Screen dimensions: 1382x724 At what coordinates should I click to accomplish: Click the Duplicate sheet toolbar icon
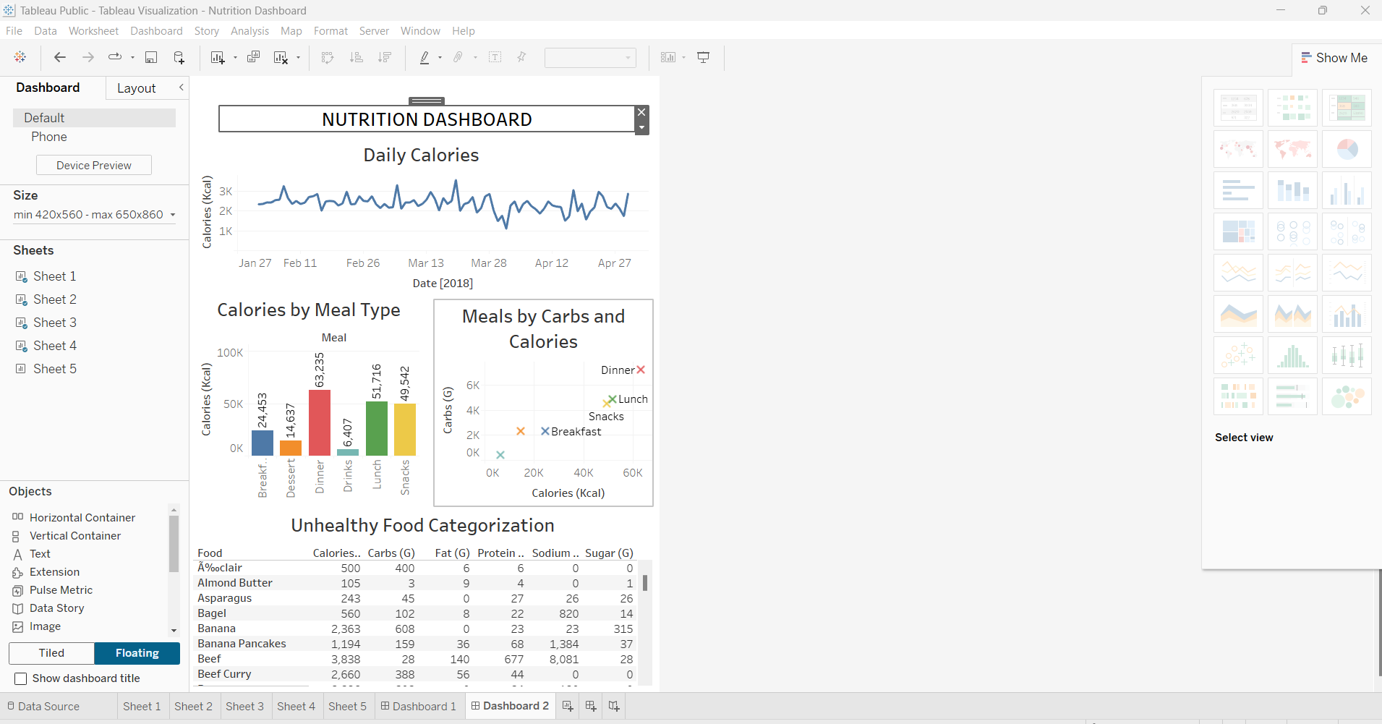tap(253, 57)
